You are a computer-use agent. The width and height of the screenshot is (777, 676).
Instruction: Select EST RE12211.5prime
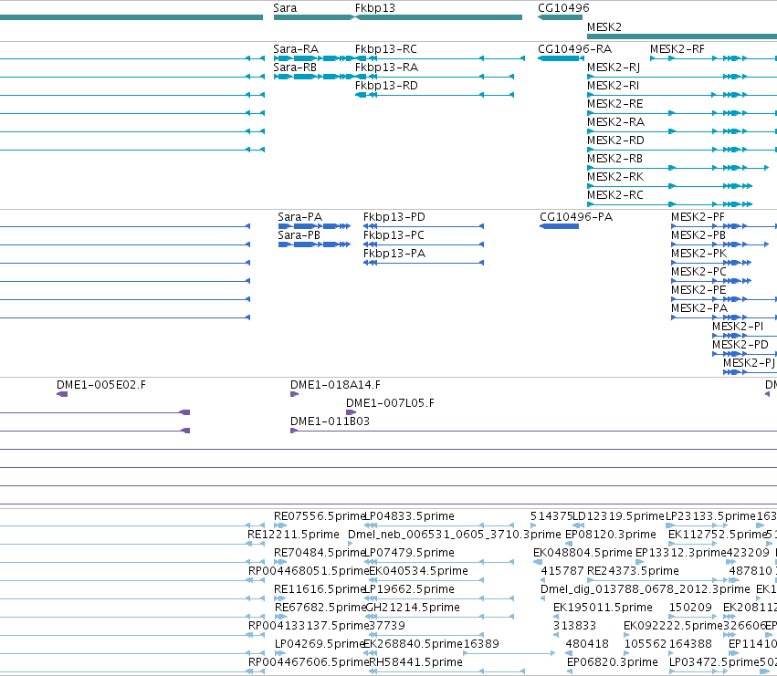293,535
